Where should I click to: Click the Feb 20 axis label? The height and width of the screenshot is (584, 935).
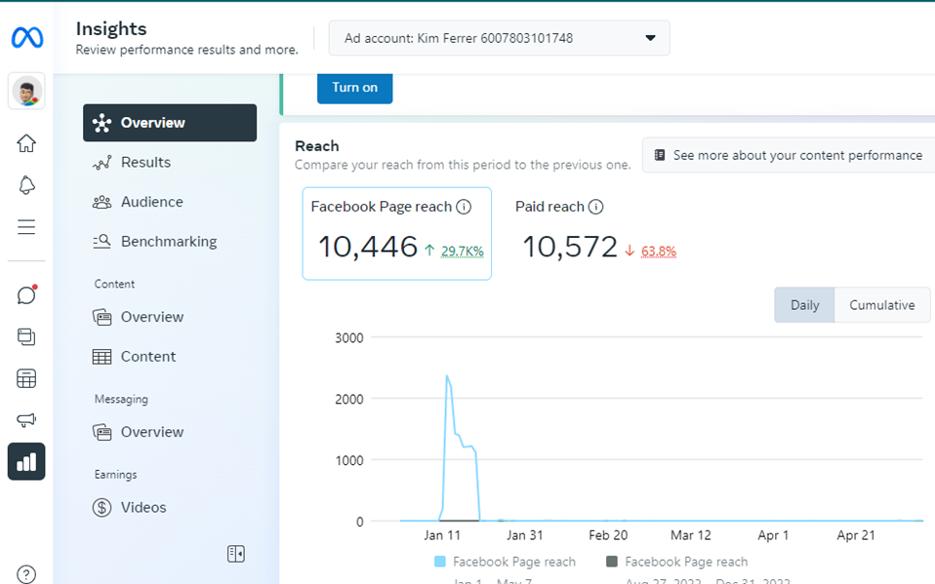coord(608,535)
